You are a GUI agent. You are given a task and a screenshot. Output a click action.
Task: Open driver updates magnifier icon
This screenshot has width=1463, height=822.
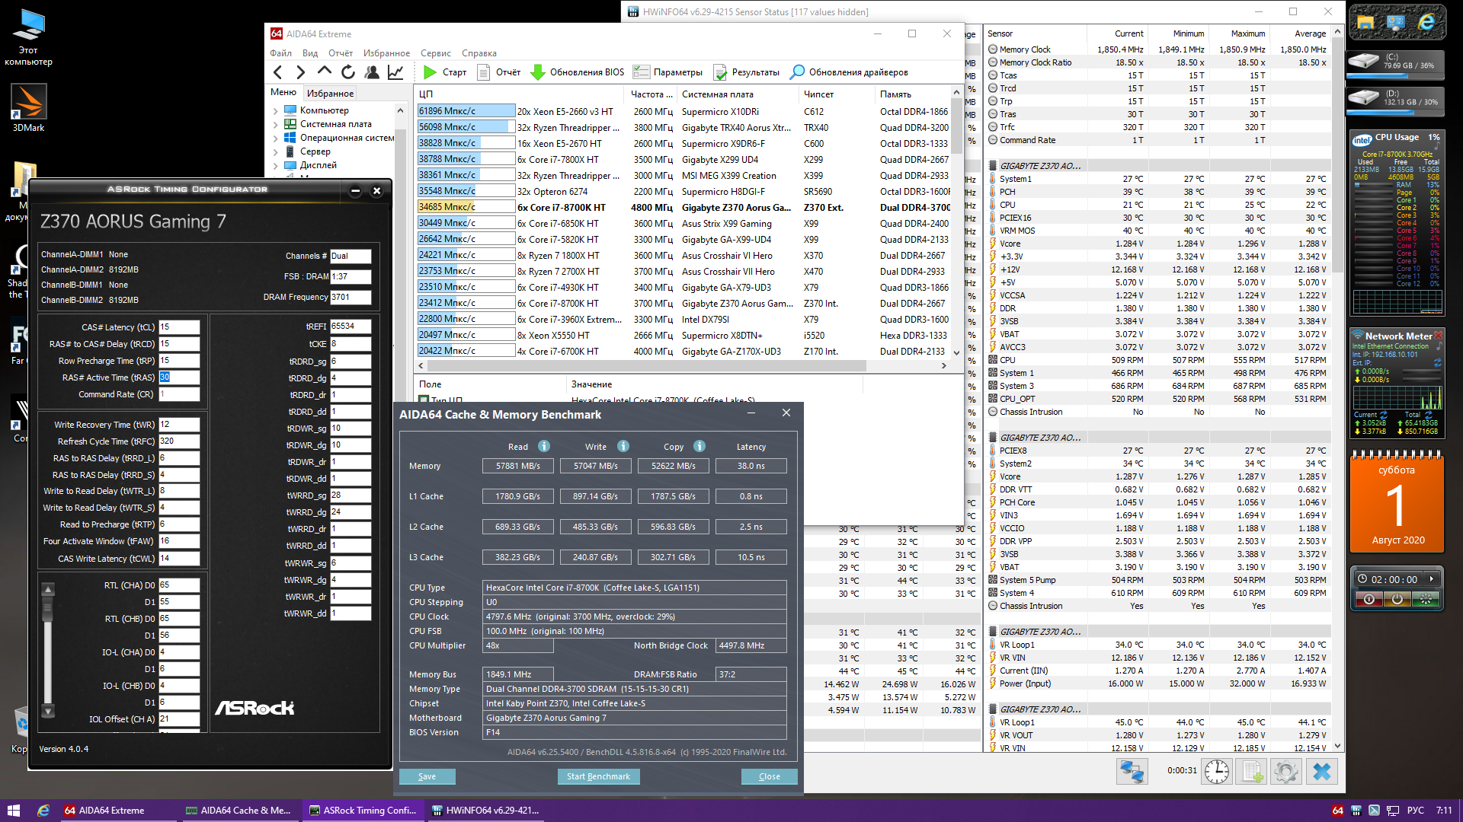point(797,72)
